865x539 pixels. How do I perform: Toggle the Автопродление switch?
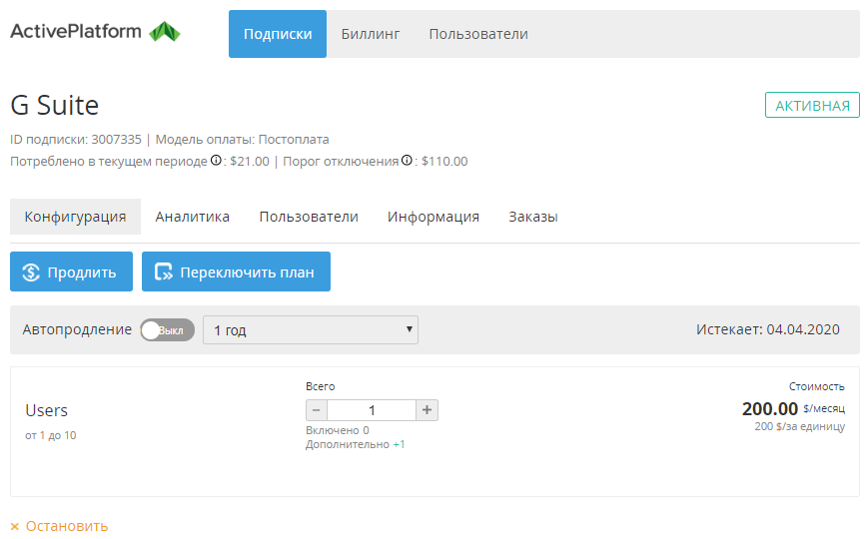click(167, 330)
